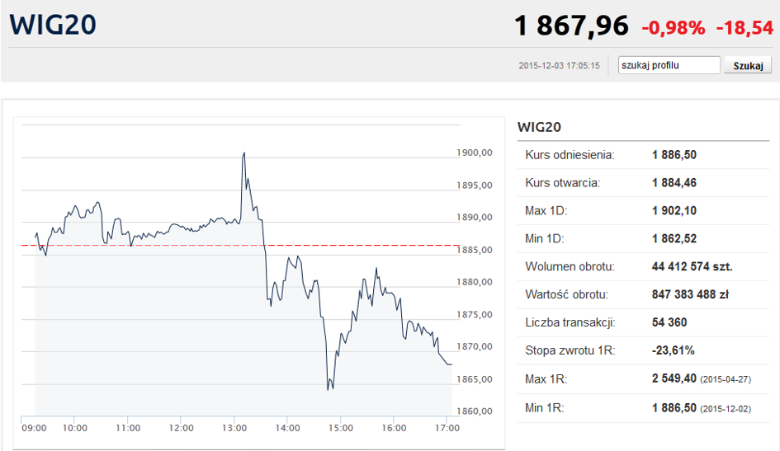Click the 17:00 label on time axis

click(x=447, y=428)
